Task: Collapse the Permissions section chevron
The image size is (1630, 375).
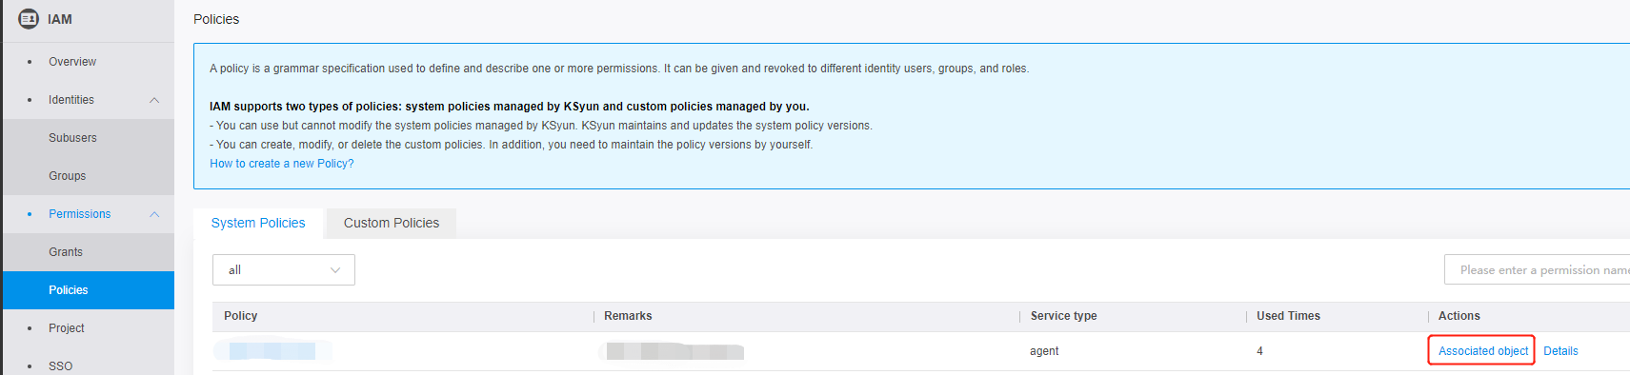Action: [x=154, y=214]
